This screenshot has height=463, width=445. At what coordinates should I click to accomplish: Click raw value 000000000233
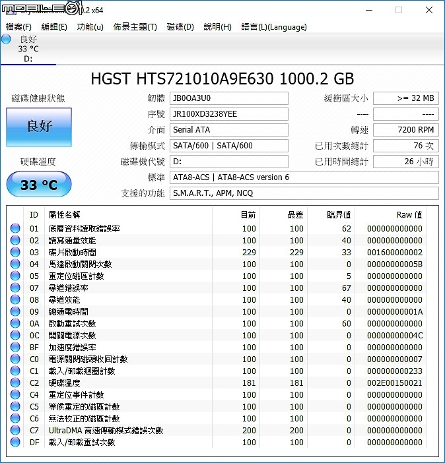pos(395,371)
